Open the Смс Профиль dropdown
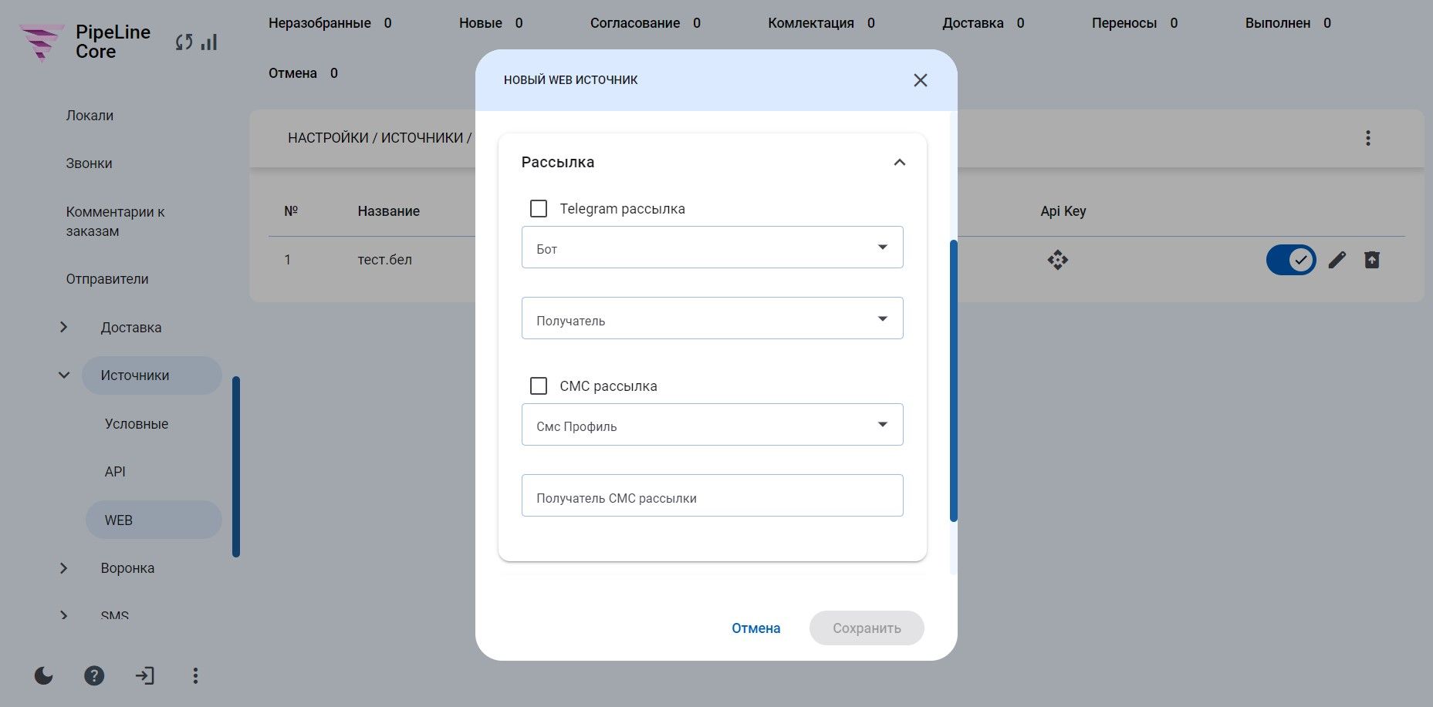Image resolution: width=1433 pixels, height=707 pixels. pos(712,425)
